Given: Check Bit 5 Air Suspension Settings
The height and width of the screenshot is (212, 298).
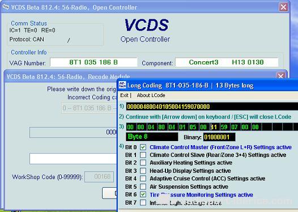Looking at the screenshot, I should click(143, 186).
